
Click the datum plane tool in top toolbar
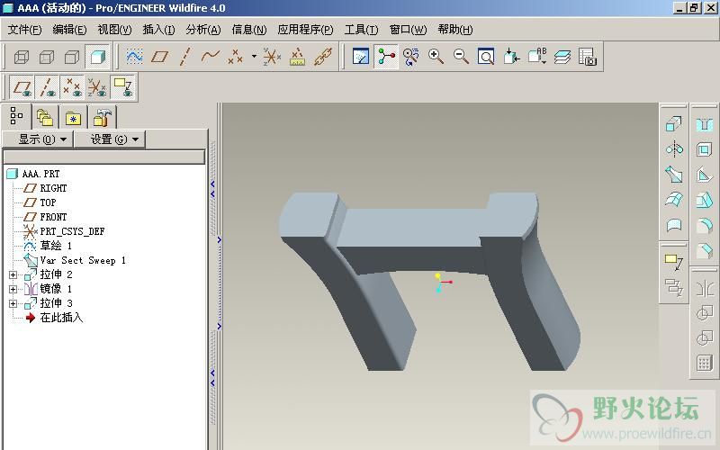[x=159, y=57]
